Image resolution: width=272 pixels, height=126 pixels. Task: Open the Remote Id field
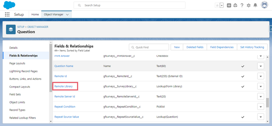[x=61, y=76]
